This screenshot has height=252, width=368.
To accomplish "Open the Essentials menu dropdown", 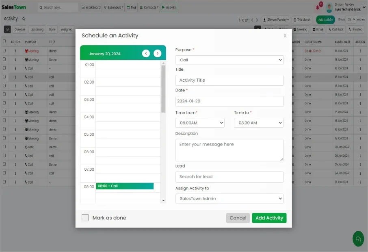I will click(x=114, y=7).
